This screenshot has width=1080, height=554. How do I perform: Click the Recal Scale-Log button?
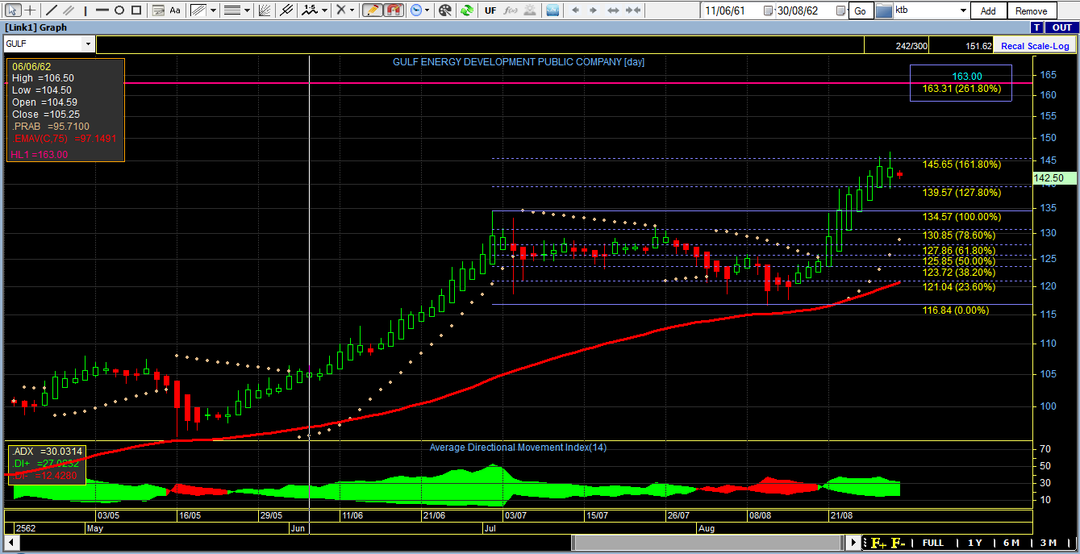coord(1035,46)
